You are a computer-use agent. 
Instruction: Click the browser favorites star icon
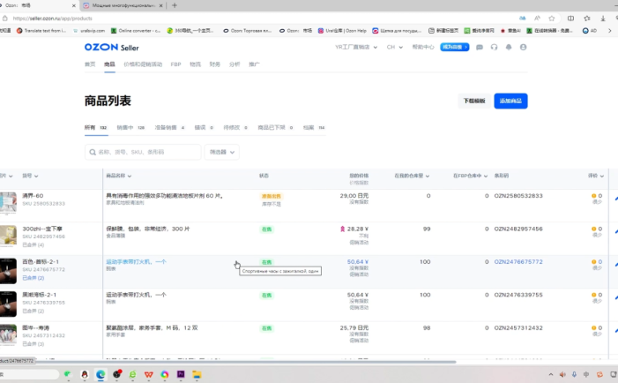(552, 19)
